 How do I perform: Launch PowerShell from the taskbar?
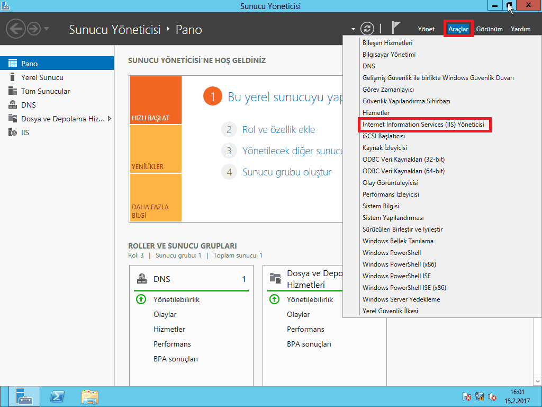coord(57,396)
